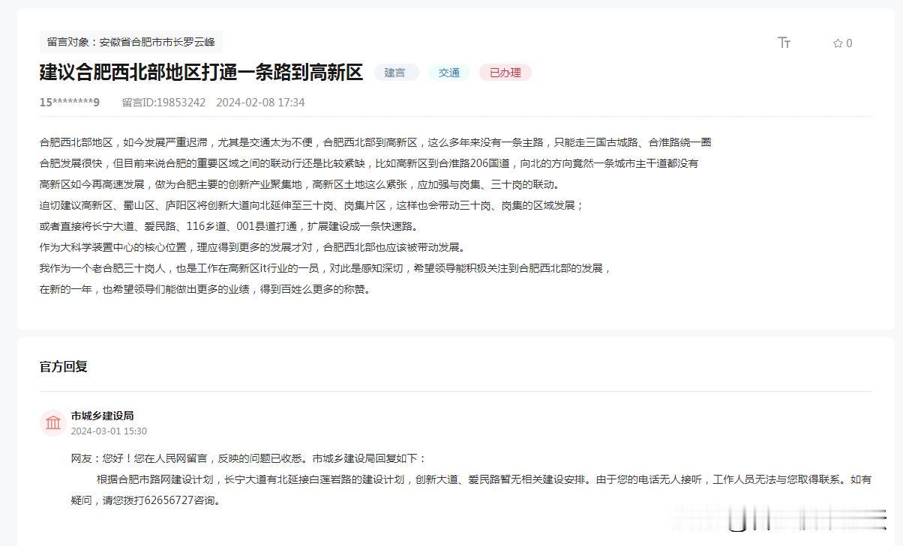The image size is (903, 546).
Task: Click the phone number 62656727 line
Action: click(x=146, y=500)
